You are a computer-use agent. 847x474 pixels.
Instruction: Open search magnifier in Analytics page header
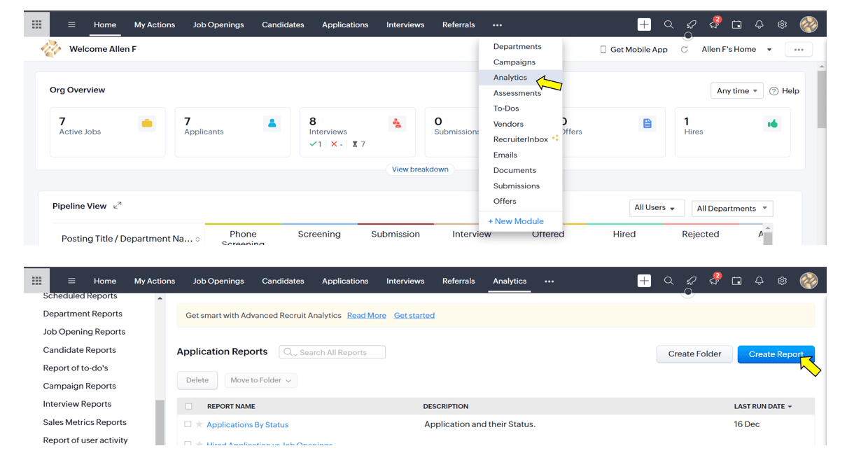tap(668, 281)
